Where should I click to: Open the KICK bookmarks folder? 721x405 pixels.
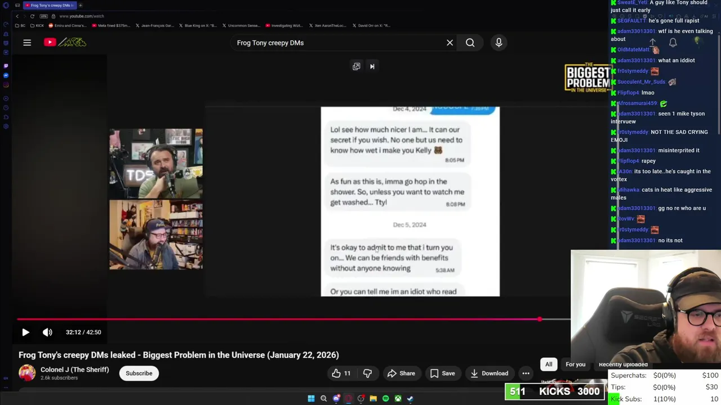(x=37, y=25)
